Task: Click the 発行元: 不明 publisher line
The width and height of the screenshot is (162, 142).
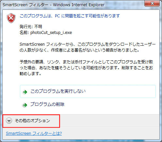Action: tap(31, 27)
